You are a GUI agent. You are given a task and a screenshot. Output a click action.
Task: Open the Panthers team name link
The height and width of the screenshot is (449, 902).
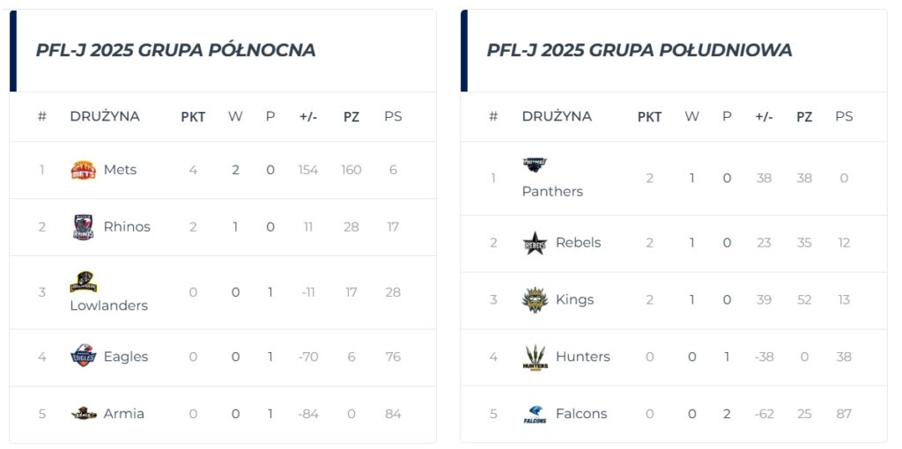(552, 191)
